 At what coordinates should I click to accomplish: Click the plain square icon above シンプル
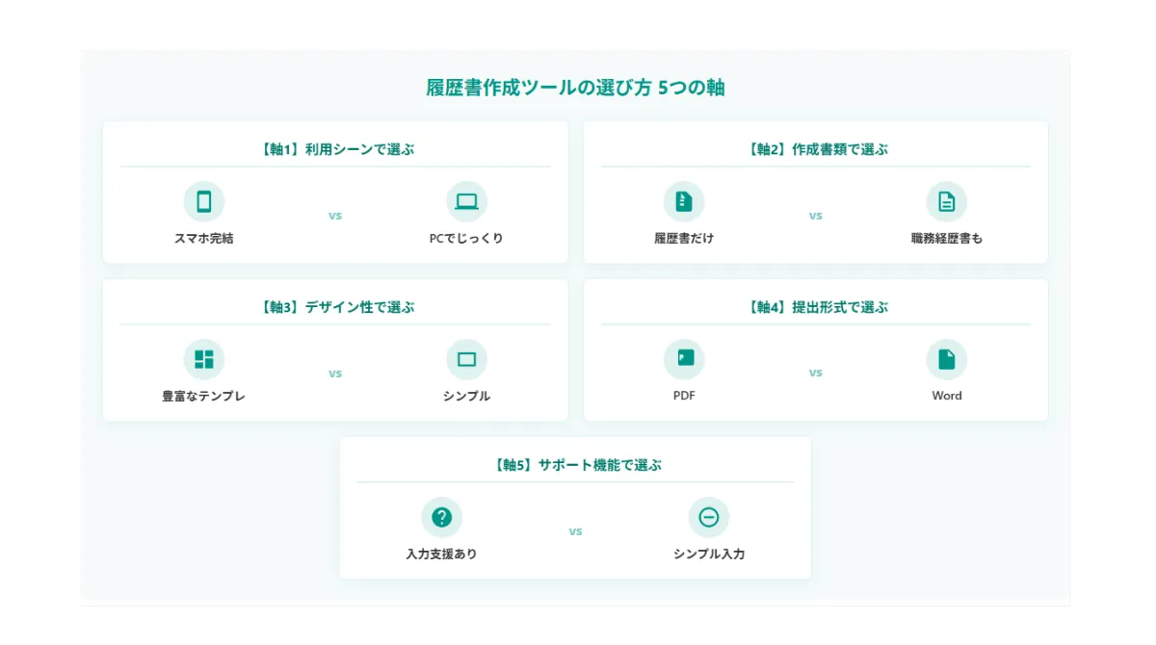[x=466, y=357]
